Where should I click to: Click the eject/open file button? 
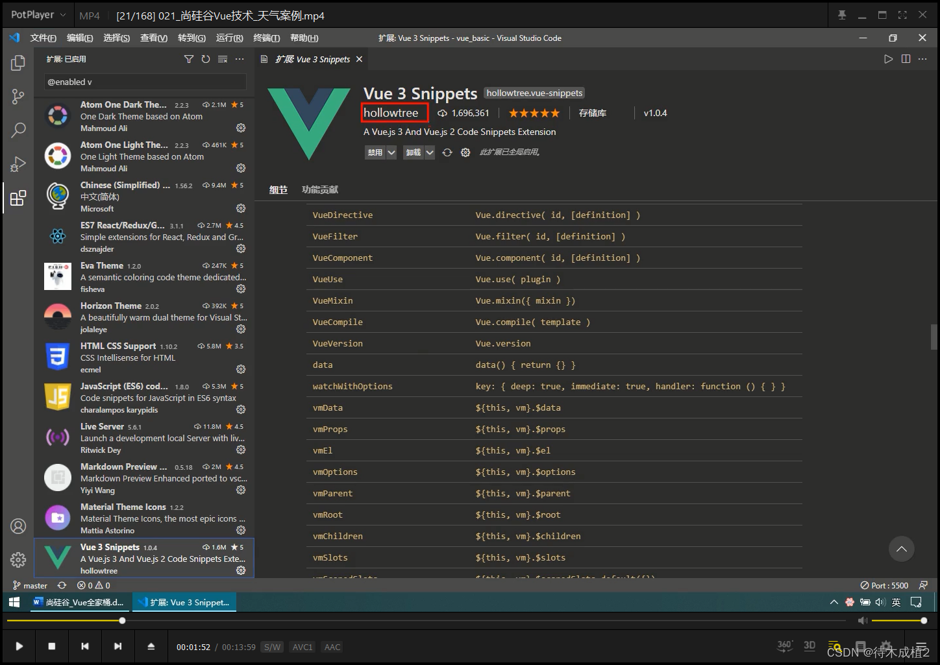151,646
